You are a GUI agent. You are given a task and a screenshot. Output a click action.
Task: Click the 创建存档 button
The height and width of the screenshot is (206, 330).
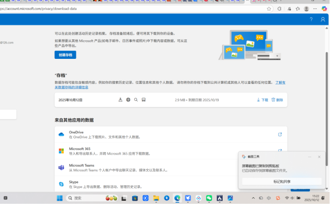(x=65, y=55)
